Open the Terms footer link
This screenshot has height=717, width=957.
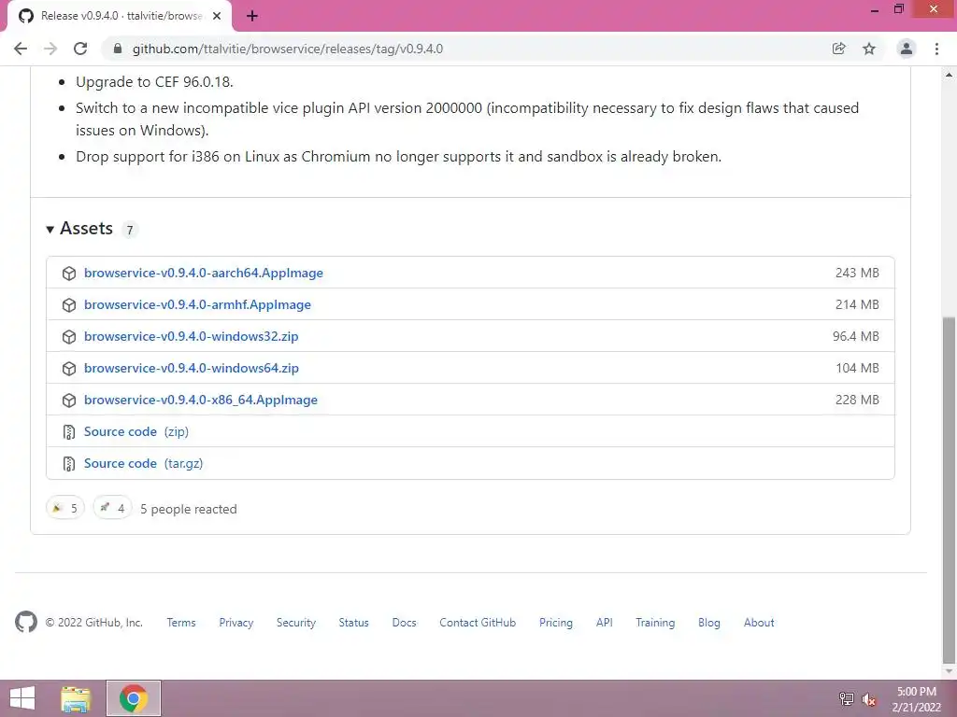coord(181,623)
